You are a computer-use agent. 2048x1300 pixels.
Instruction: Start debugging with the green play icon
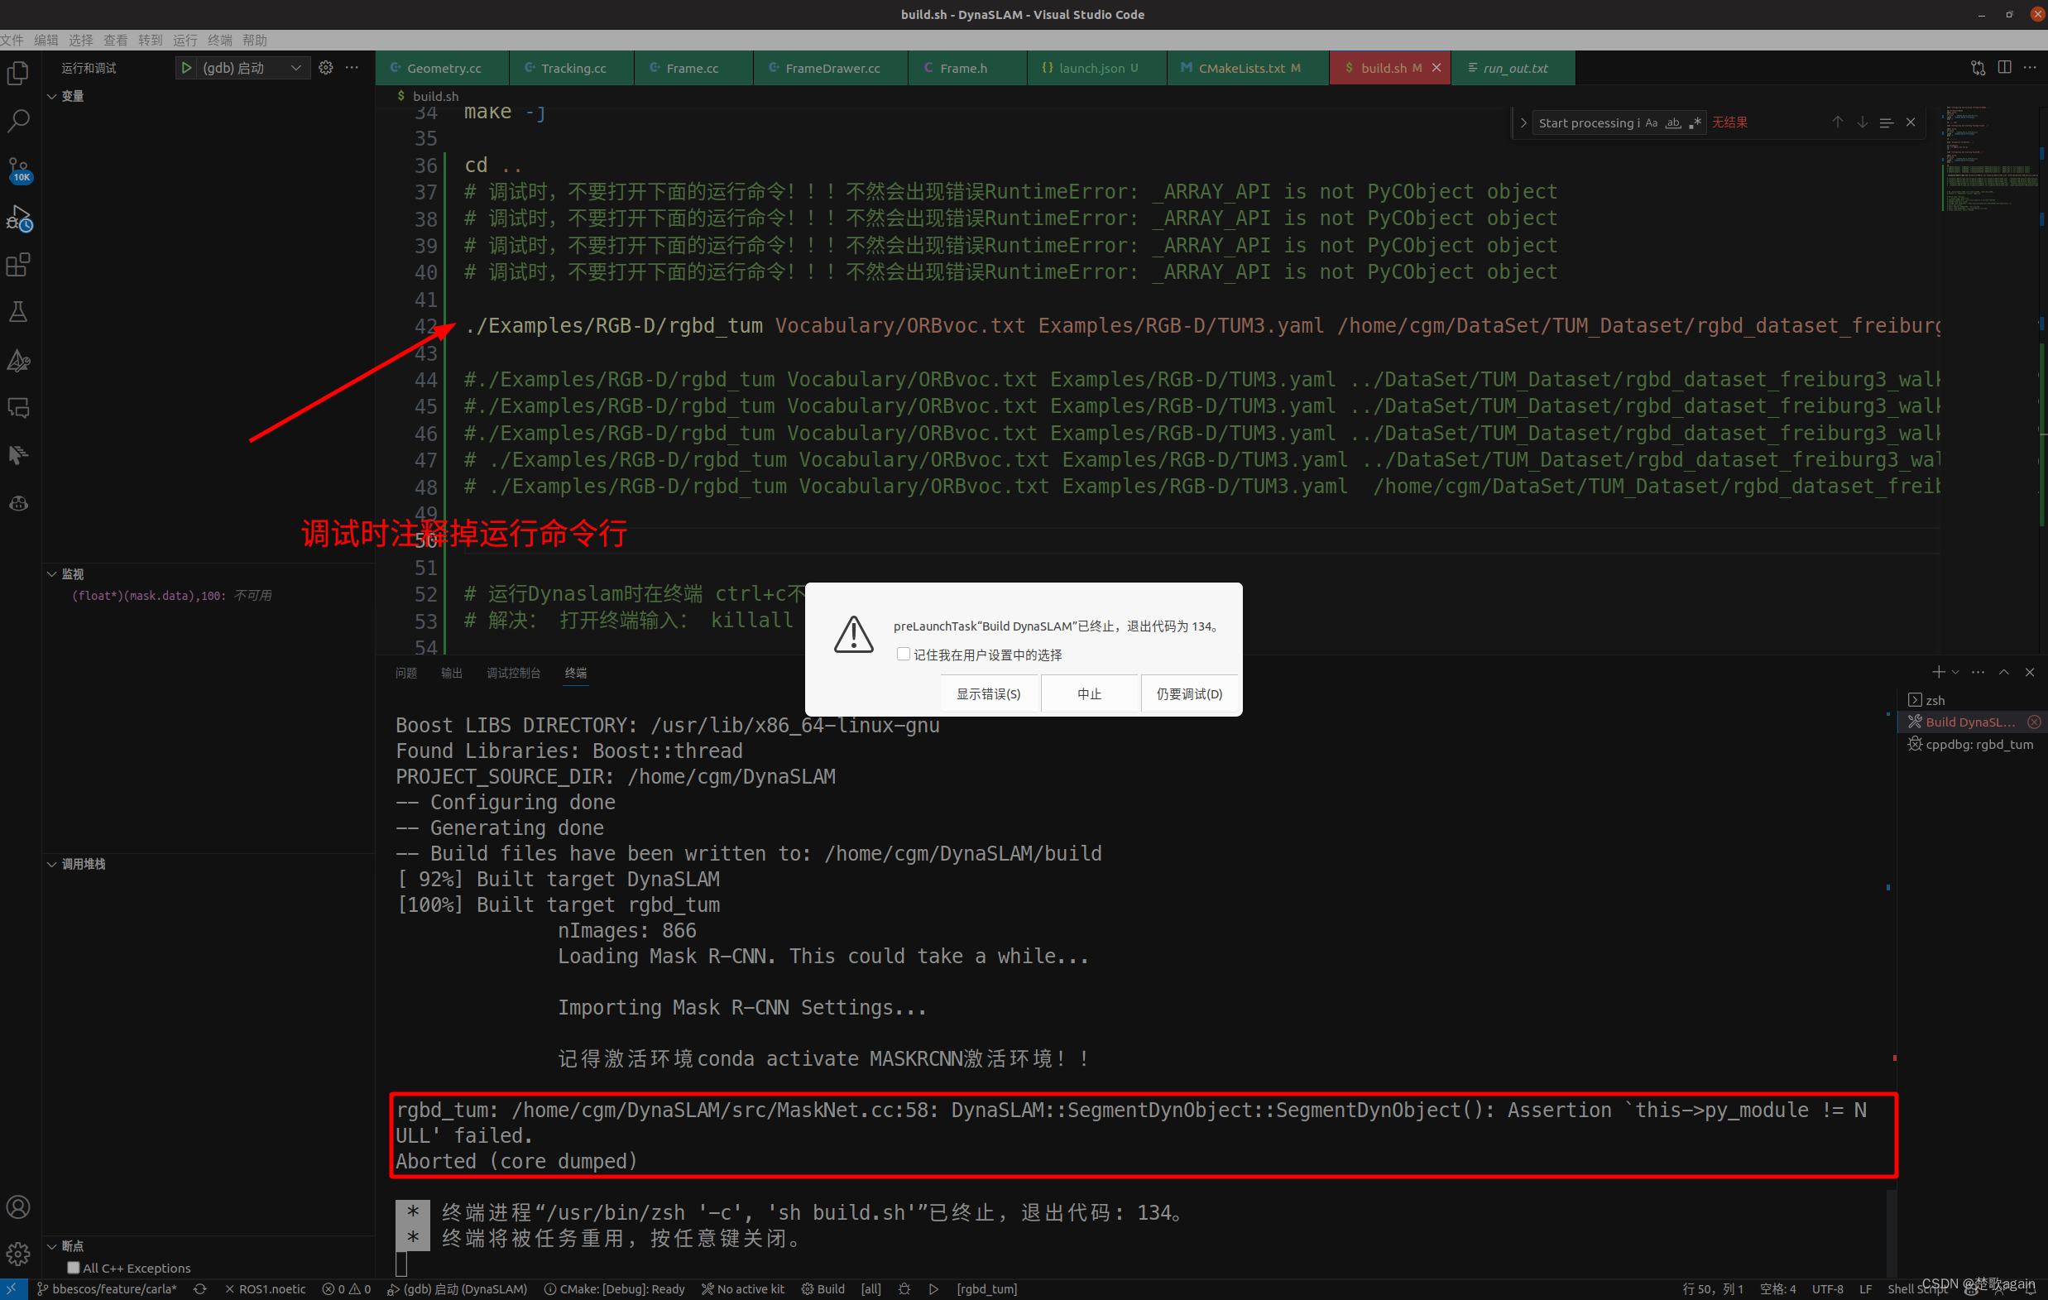click(x=186, y=67)
